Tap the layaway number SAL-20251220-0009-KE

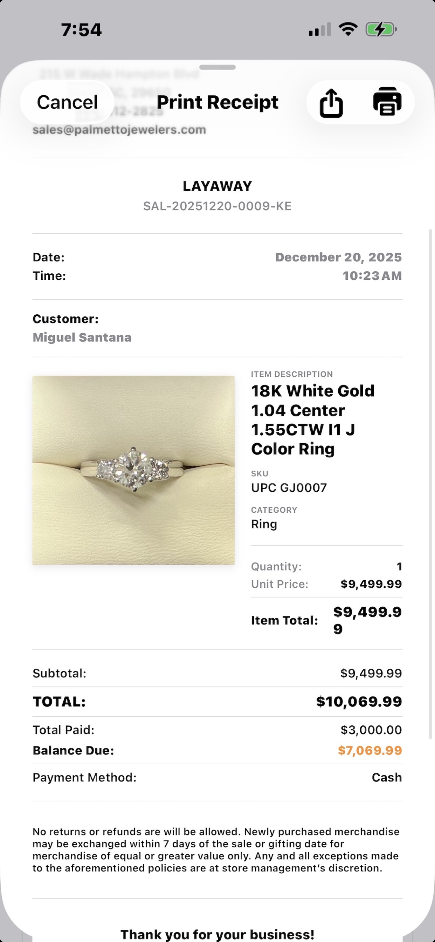217,206
